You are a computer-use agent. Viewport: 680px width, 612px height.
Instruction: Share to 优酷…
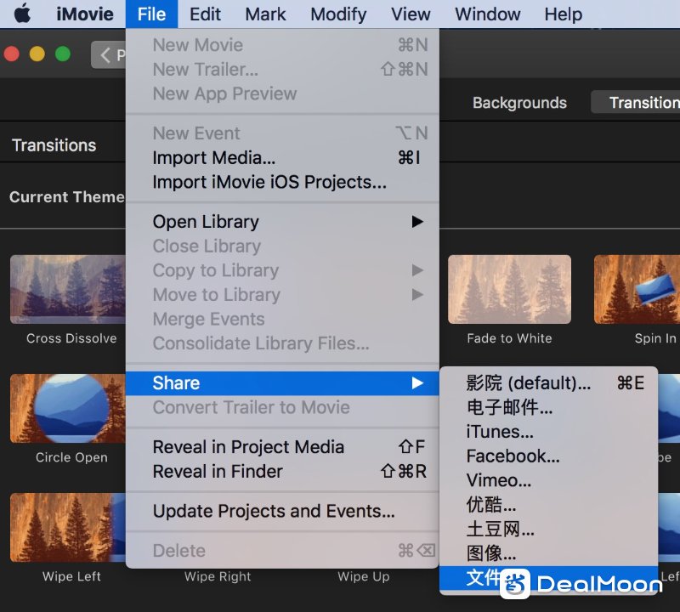point(548,504)
